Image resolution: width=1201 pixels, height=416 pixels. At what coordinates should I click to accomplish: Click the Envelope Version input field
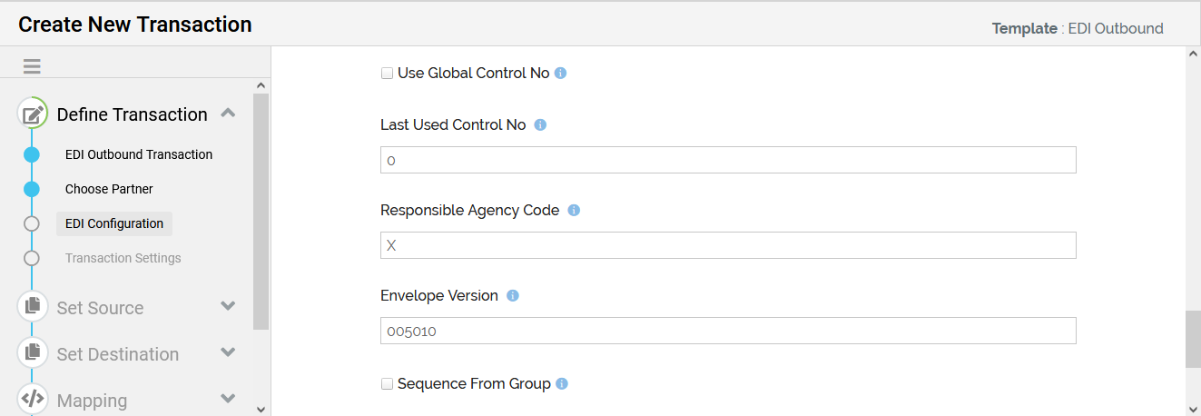(728, 331)
